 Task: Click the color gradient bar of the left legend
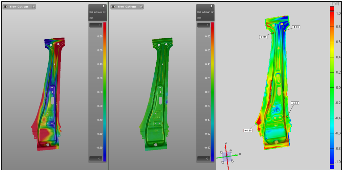(x=105, y=92)
